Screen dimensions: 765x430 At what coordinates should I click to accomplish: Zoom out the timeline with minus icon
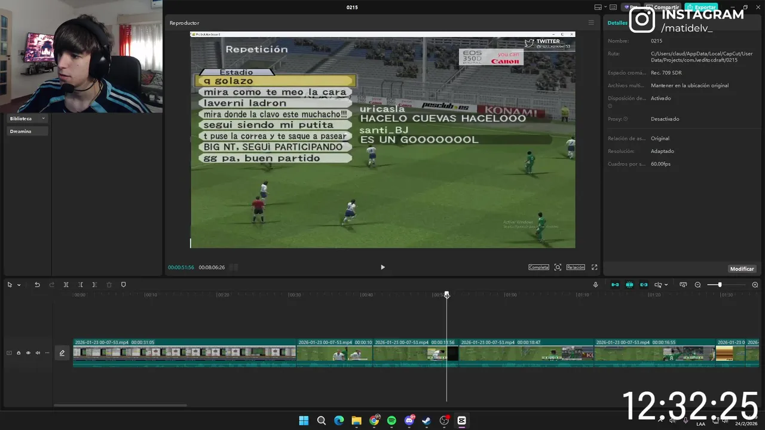pos(697,285)
